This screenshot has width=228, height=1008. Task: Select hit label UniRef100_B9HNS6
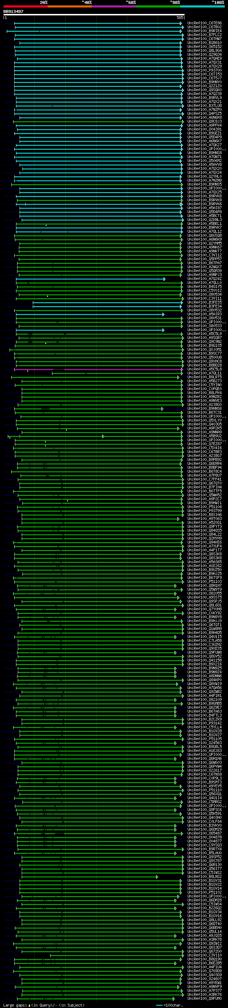[x=204, y=408]
